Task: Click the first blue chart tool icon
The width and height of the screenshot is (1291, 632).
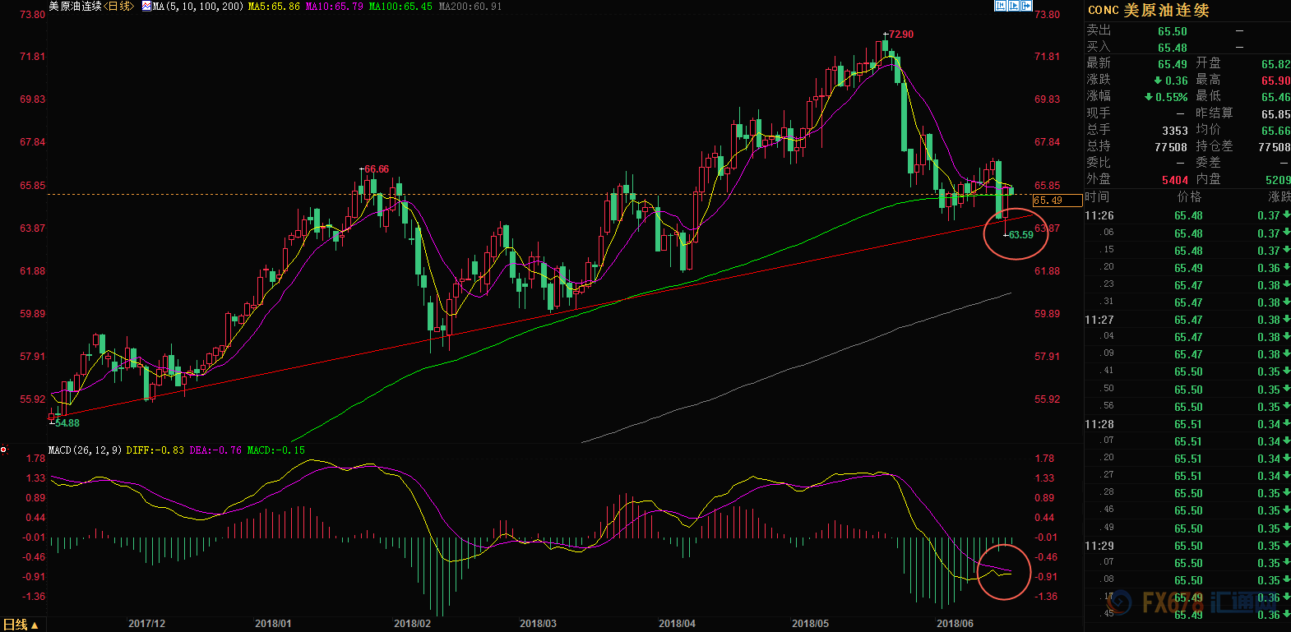Action: [1001, 6]
